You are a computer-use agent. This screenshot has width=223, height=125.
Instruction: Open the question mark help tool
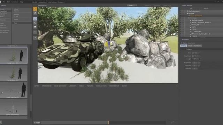35,38
